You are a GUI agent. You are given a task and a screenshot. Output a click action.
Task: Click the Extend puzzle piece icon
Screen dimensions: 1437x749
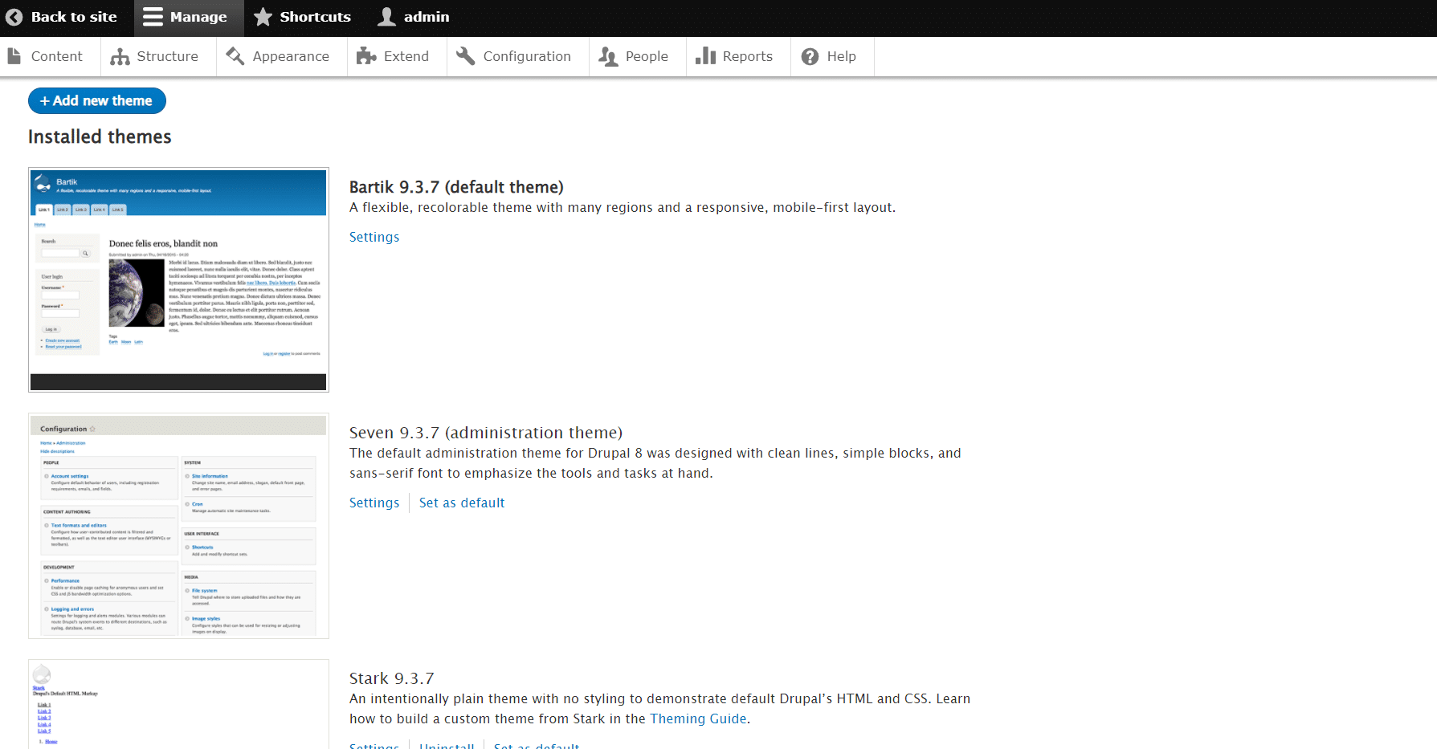coord(366,56)
